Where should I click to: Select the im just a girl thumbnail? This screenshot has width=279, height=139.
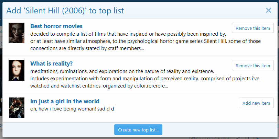click(17, 108)
